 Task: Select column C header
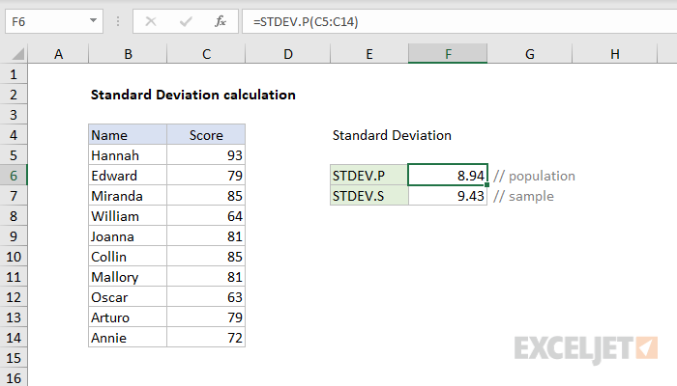click(206, 55)
